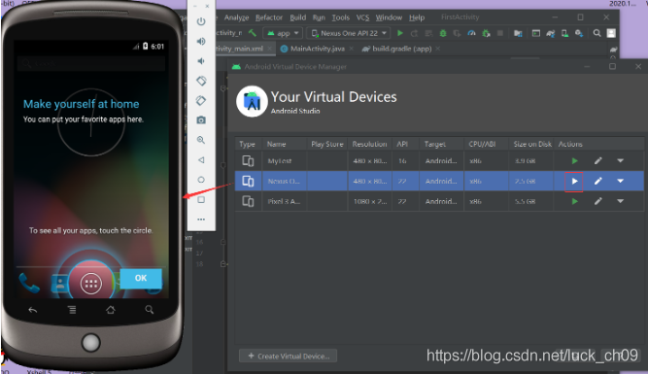Start debugging with the green bug icon
648x374 pixels.
tap(443, 33)
